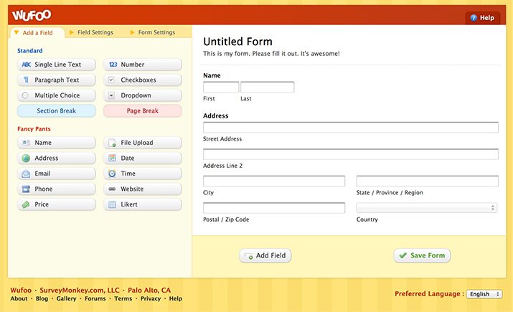Open the Forums footer link
This screenshot has width=513, height=312.
(95, 298)
